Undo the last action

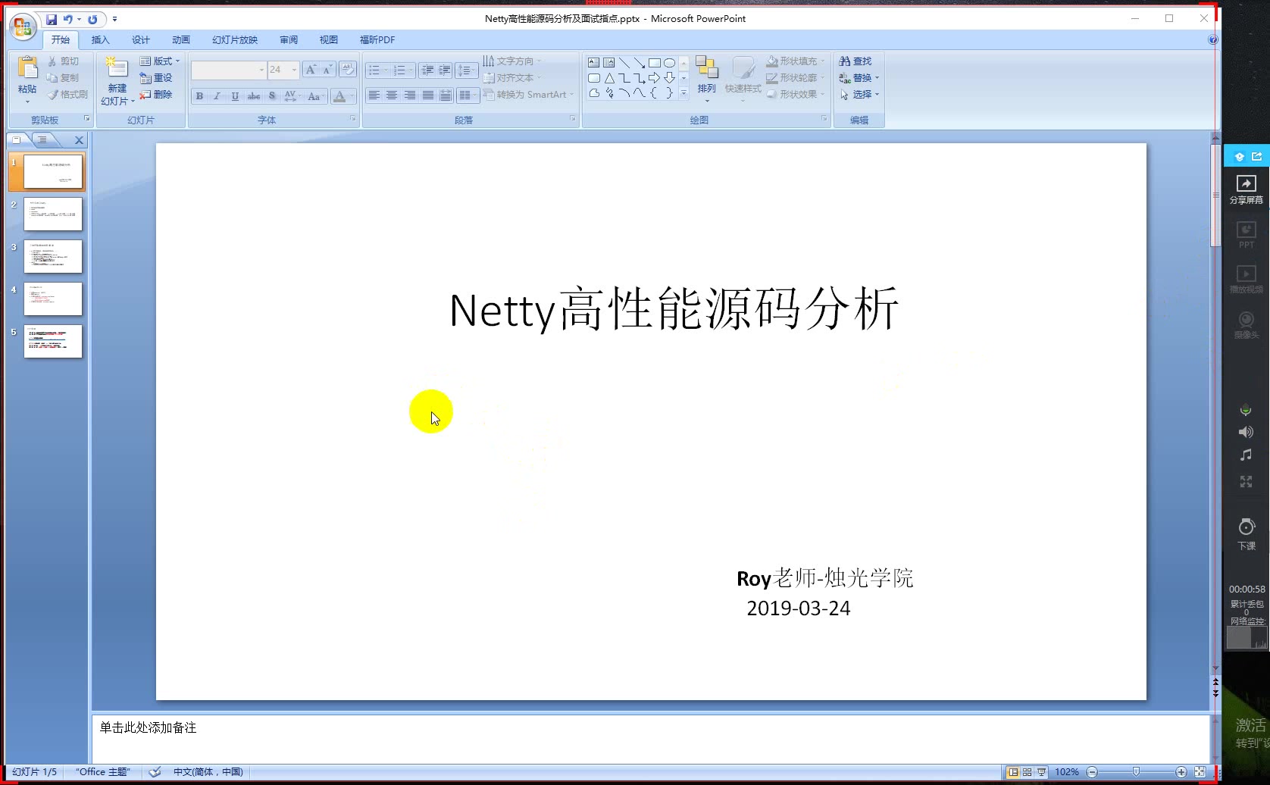pyautogui.click(x=68, y=19)
